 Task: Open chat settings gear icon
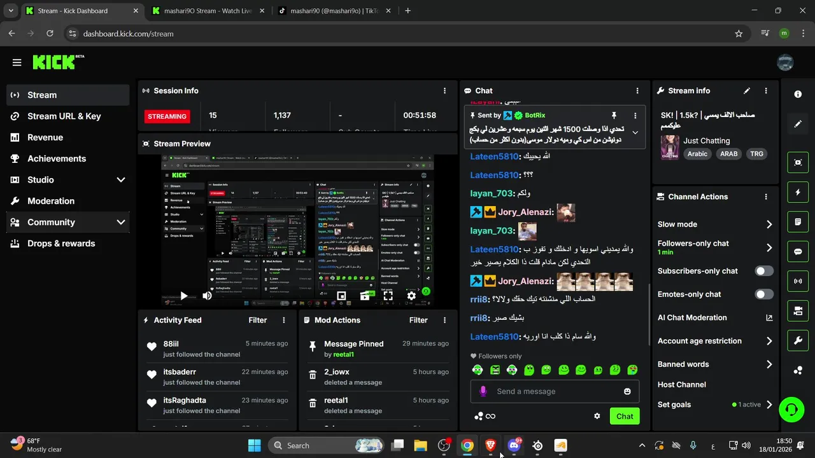pos(597,416)
